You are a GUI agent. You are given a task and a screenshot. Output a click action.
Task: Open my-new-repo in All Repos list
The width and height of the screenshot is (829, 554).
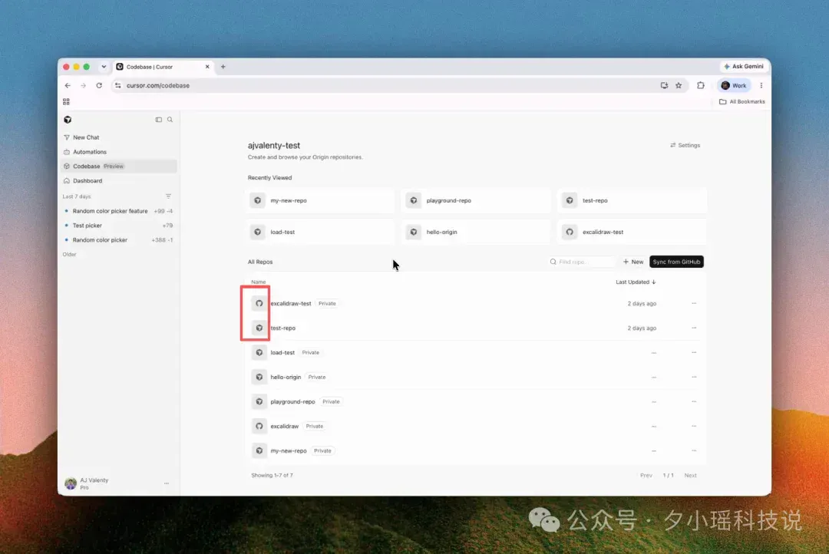point(288,451)
